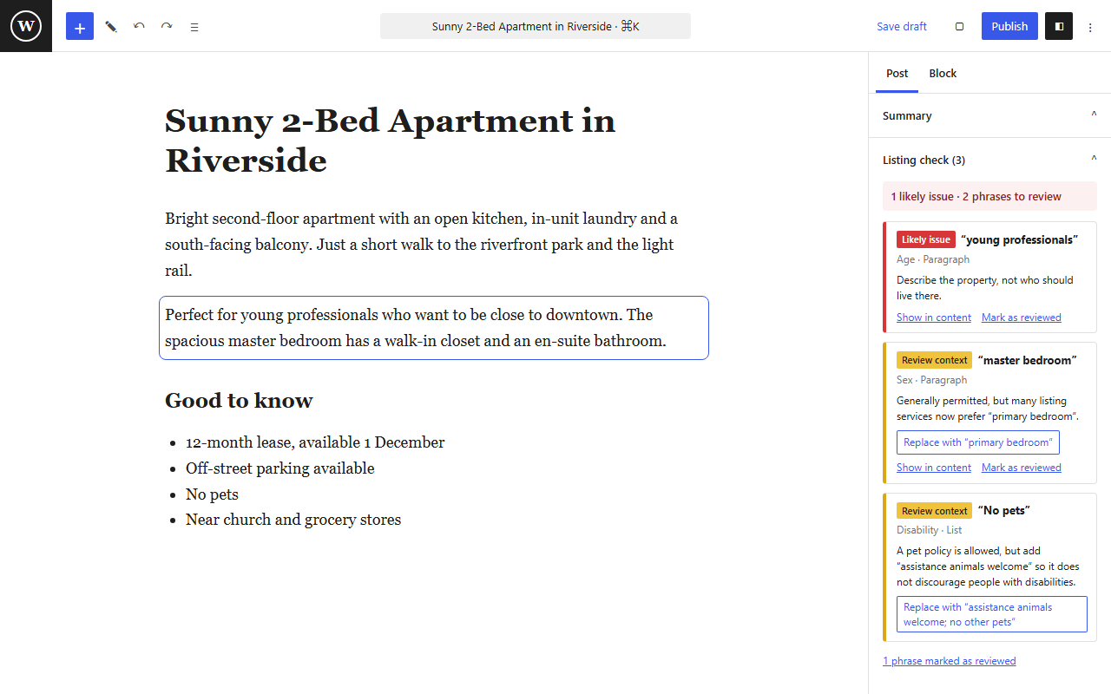Click the Save draft link
1111x694 pixels.
tap(902, 26)
